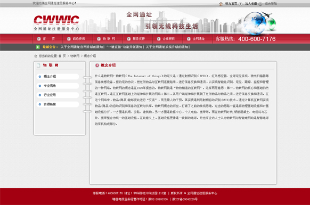Click 首页 in the breadcrumb
The width and height of the screenshot is (310, 205).
(x=62, y=56)
